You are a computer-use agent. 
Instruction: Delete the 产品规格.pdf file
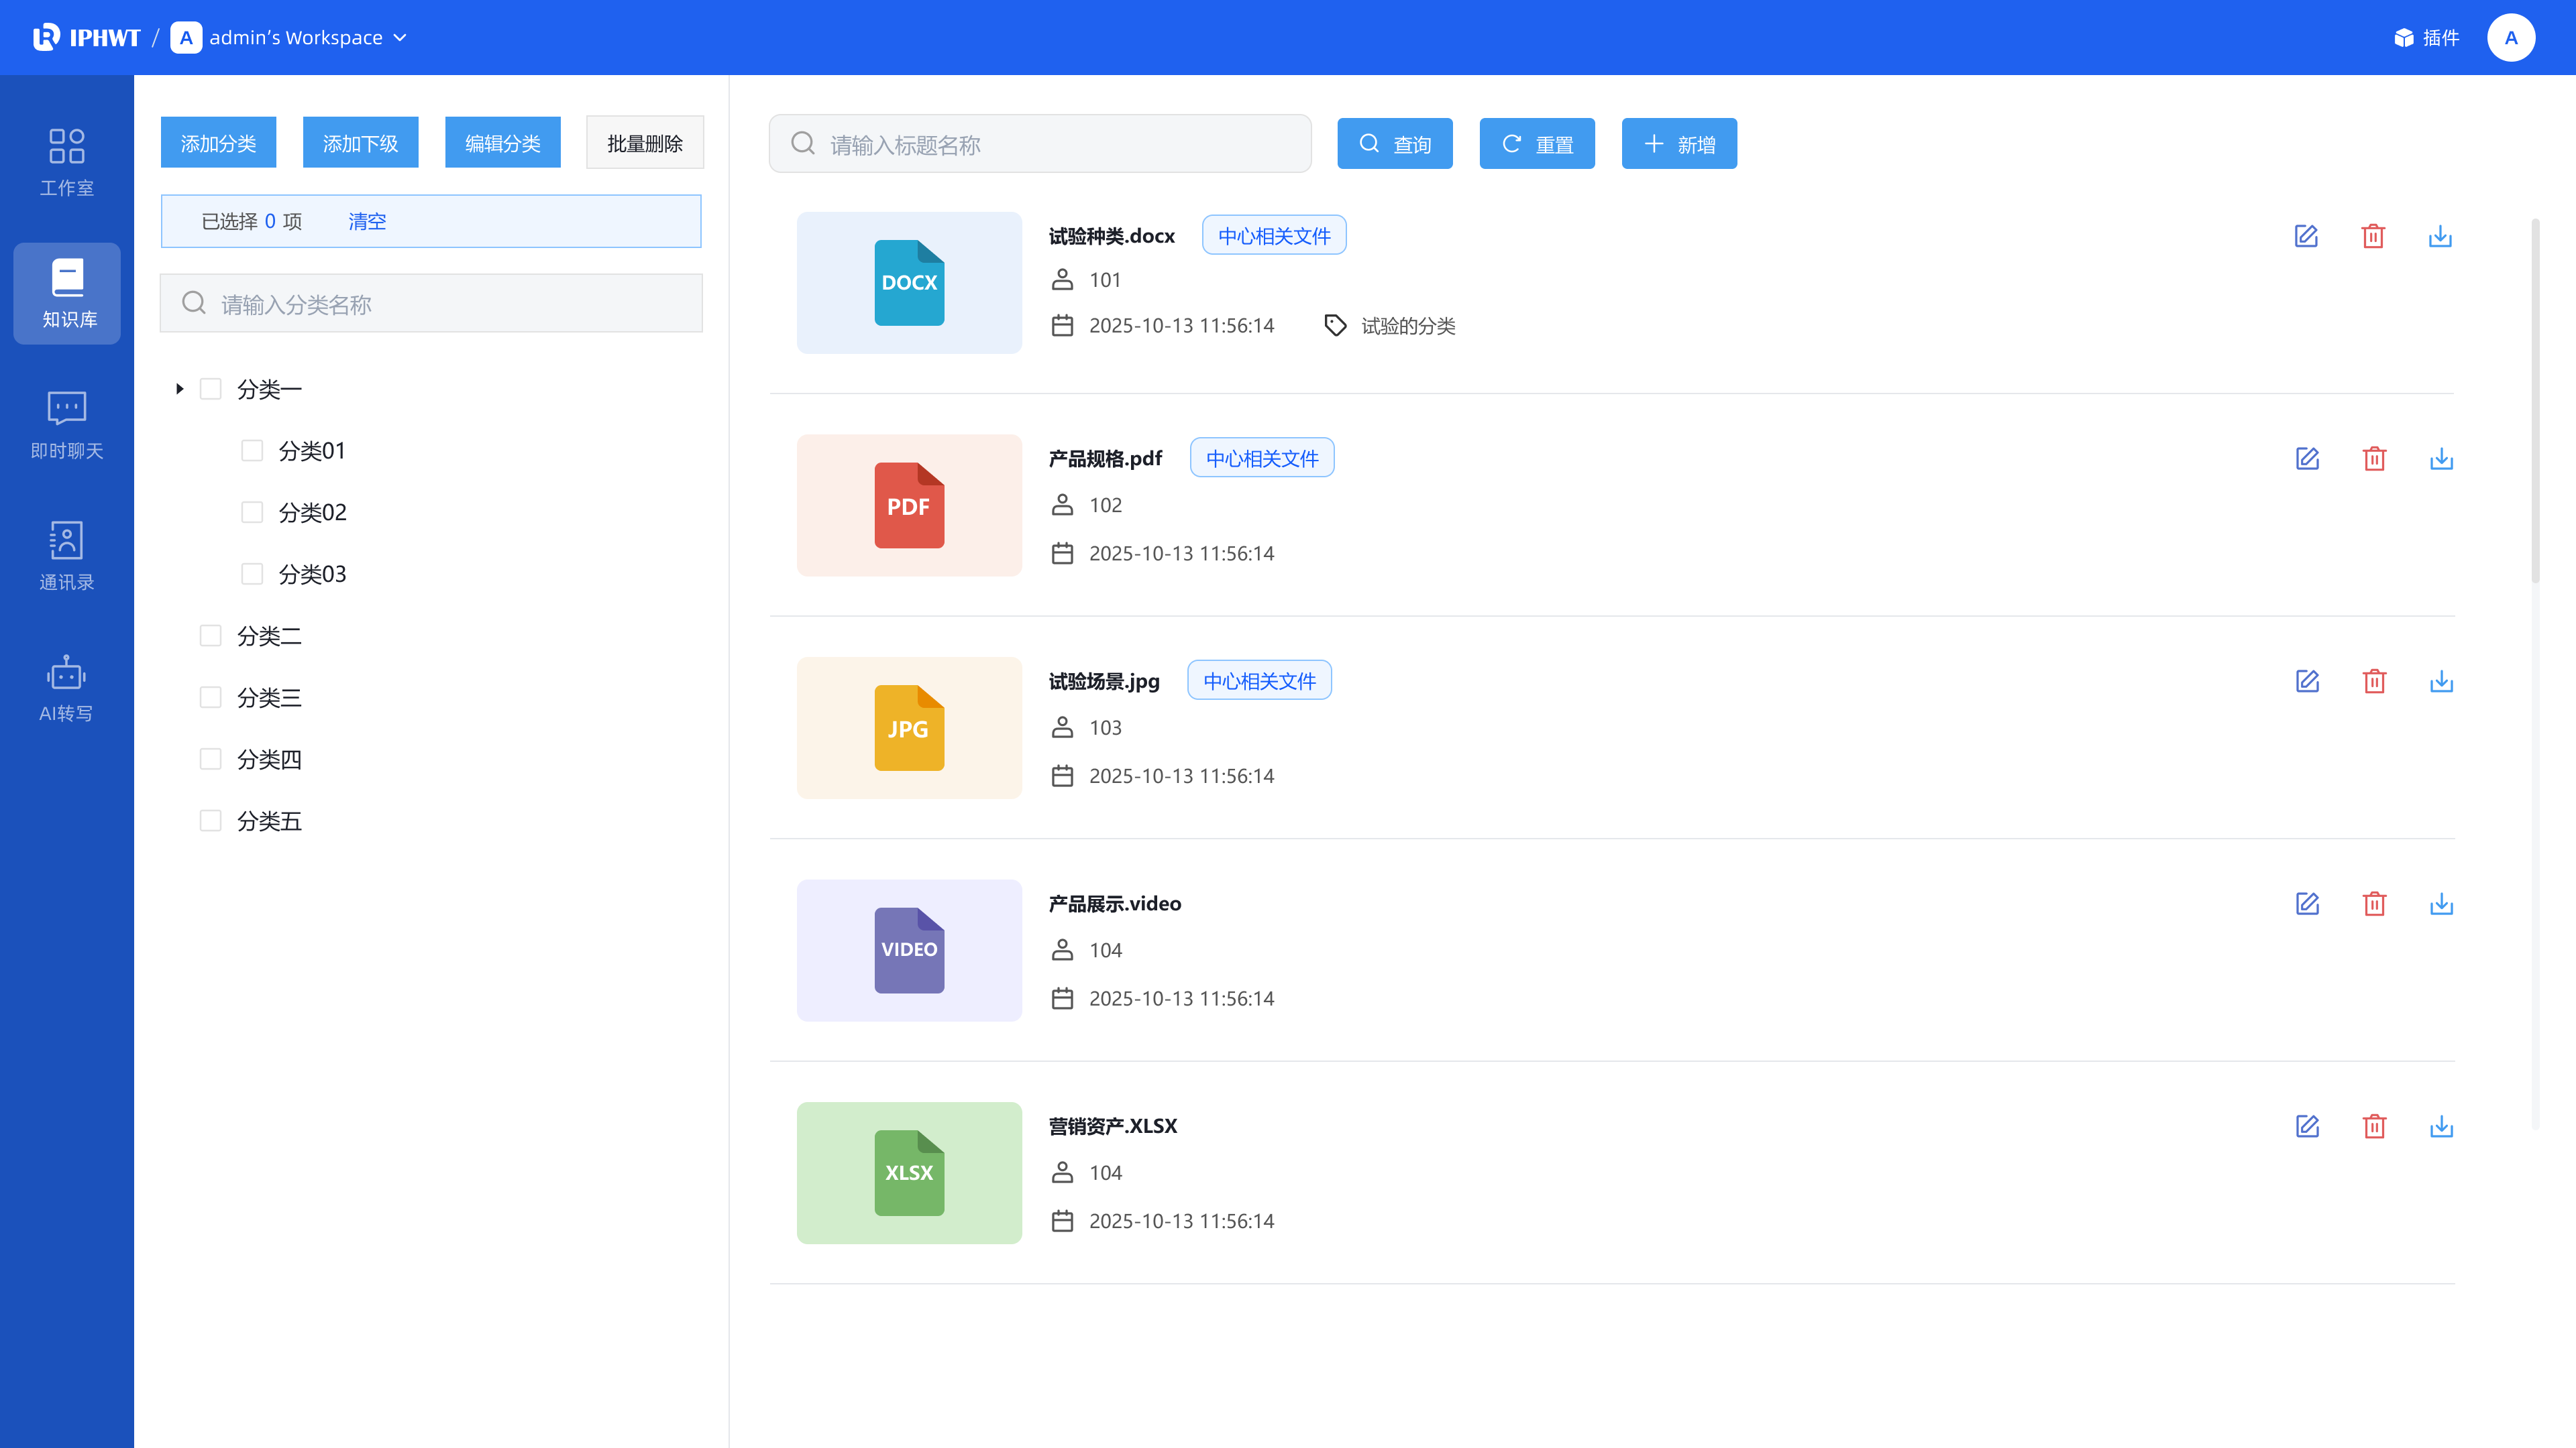coord(2374,459)
